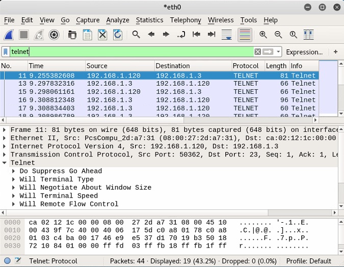
Task: Edit capture file comment status icon
Action: pos(18,261)
